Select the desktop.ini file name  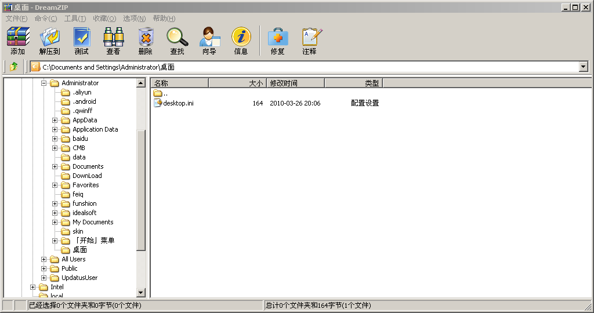click(x=179, y=103)
